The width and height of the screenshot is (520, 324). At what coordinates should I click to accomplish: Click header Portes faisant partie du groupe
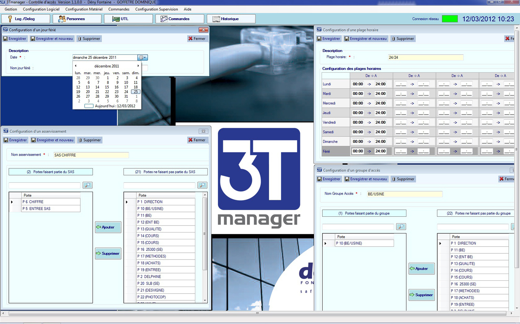tap(364, 213)
